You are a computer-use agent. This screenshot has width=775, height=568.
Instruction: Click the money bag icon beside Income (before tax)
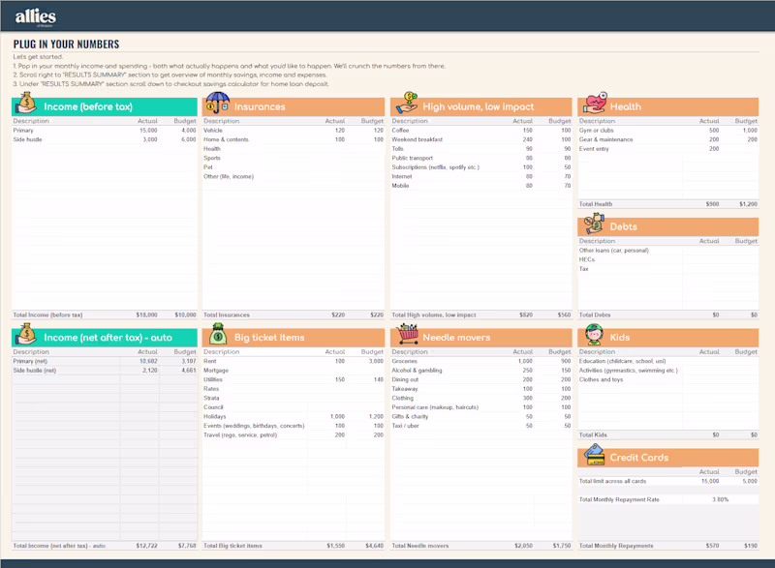[x=26, y=104]
